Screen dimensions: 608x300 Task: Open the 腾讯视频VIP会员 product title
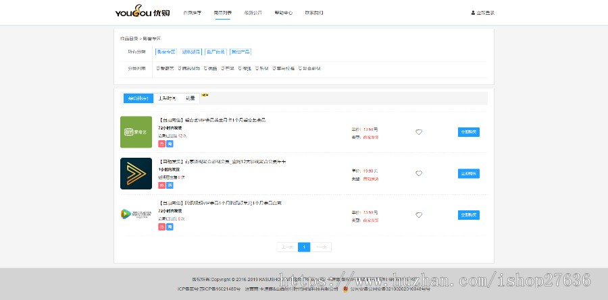[220, 203]
